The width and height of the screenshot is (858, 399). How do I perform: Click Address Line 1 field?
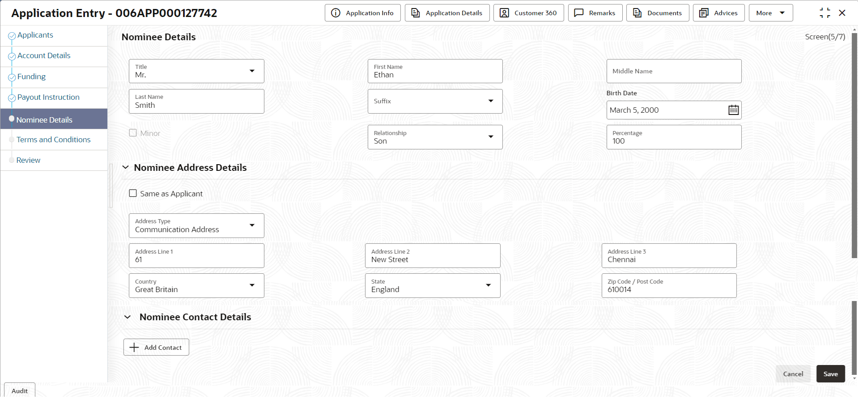click(196, 255)
